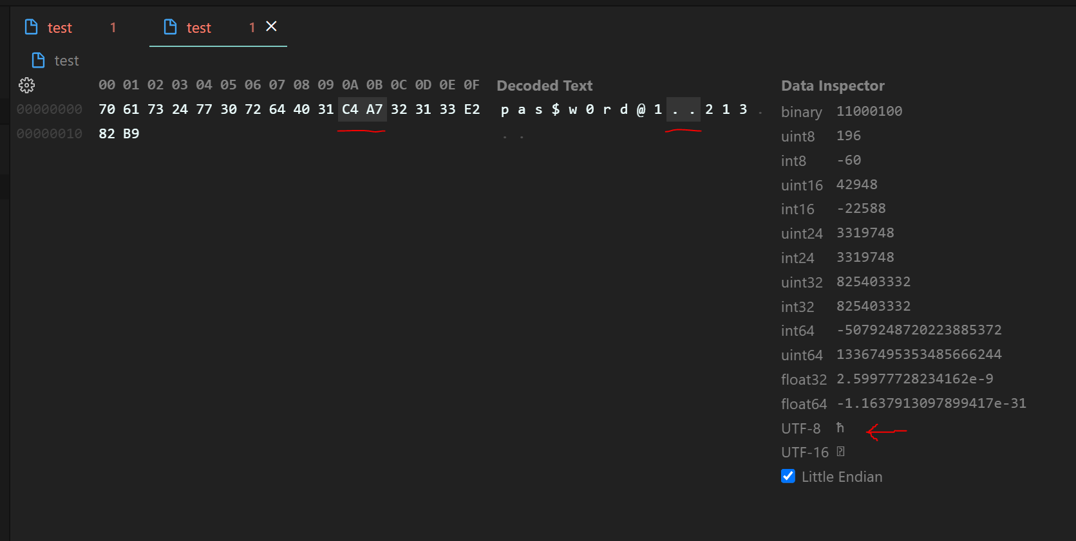Select hex byte 72
The width and height of the screenshot is (1076, 541).
253,109
